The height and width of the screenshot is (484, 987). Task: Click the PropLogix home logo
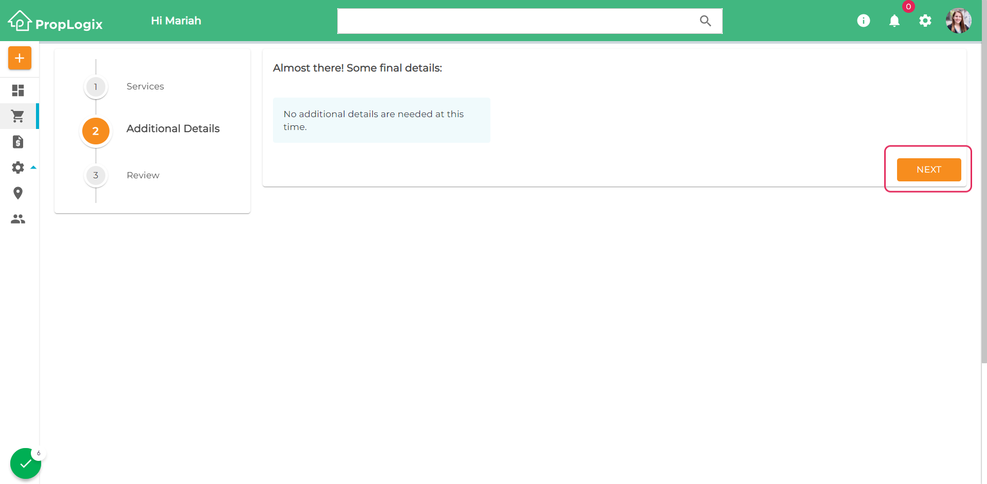coord(55,21)
